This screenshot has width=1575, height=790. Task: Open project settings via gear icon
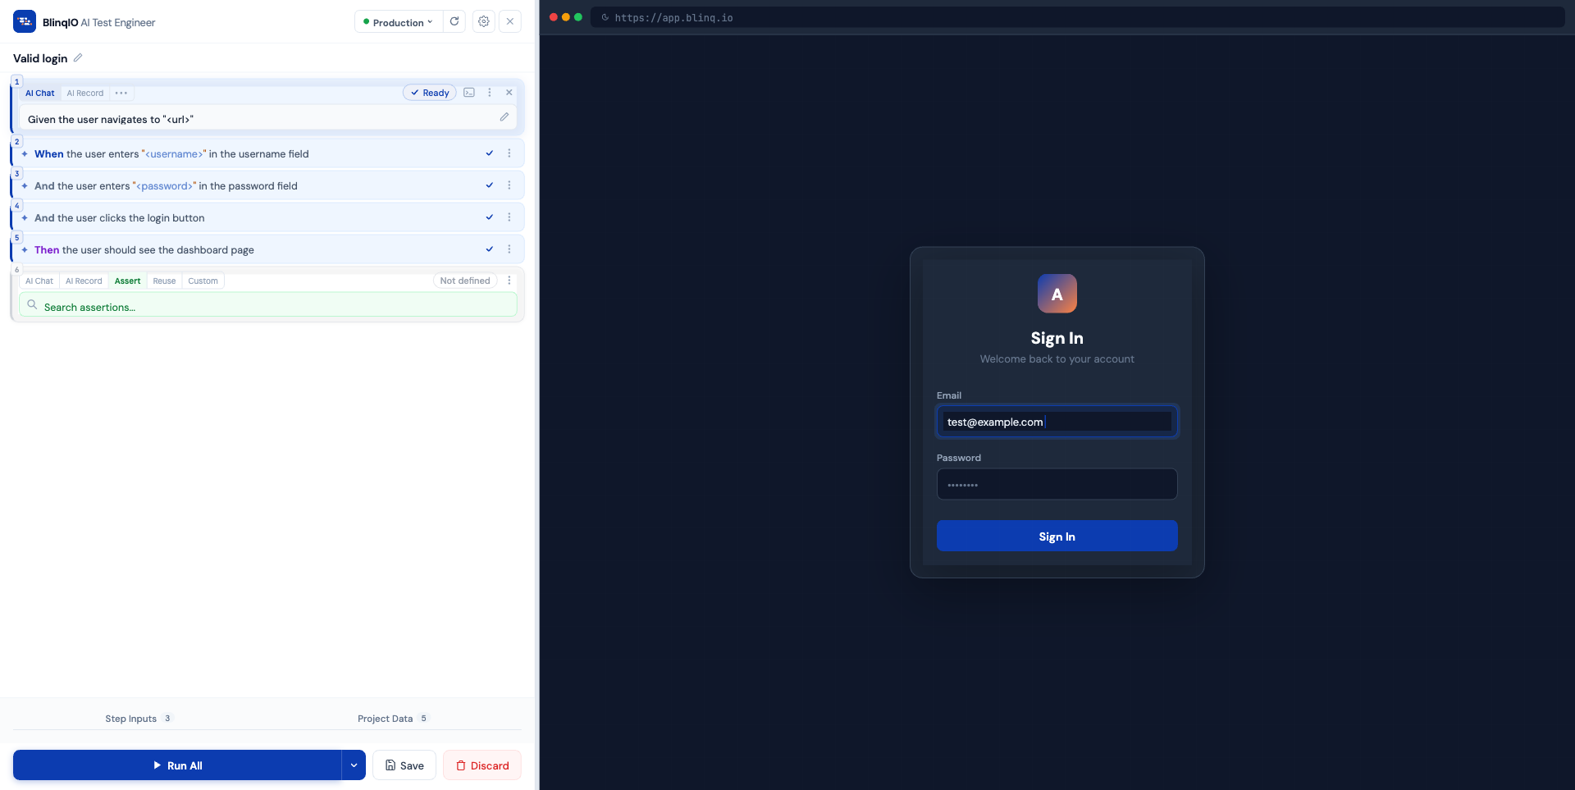(x=483, y=21)
